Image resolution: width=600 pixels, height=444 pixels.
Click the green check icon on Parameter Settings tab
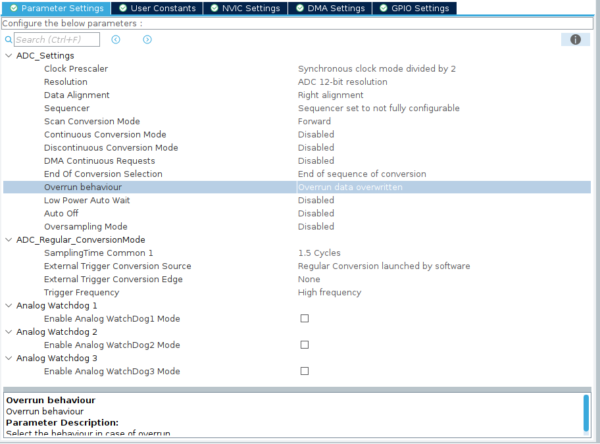click(15, 9)
